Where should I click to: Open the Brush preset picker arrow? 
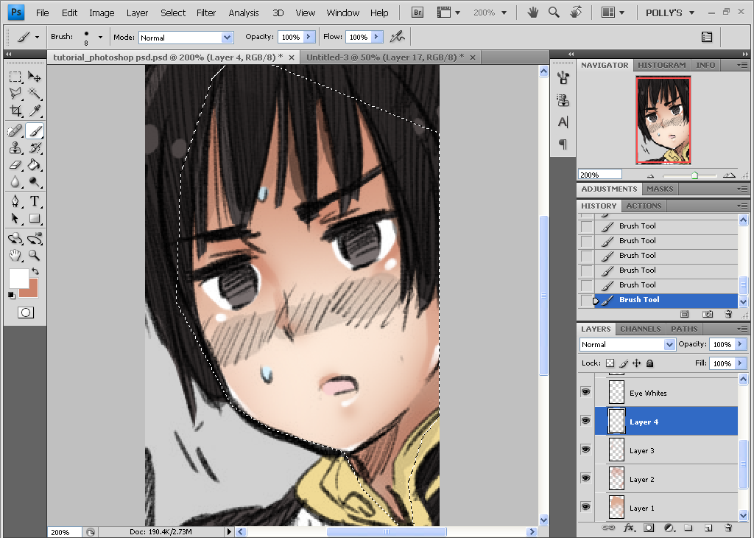point(100,37)
